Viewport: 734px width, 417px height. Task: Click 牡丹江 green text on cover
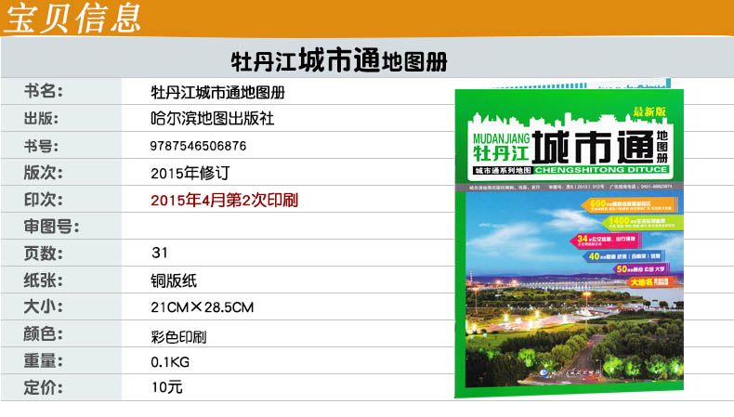[501, 153]
